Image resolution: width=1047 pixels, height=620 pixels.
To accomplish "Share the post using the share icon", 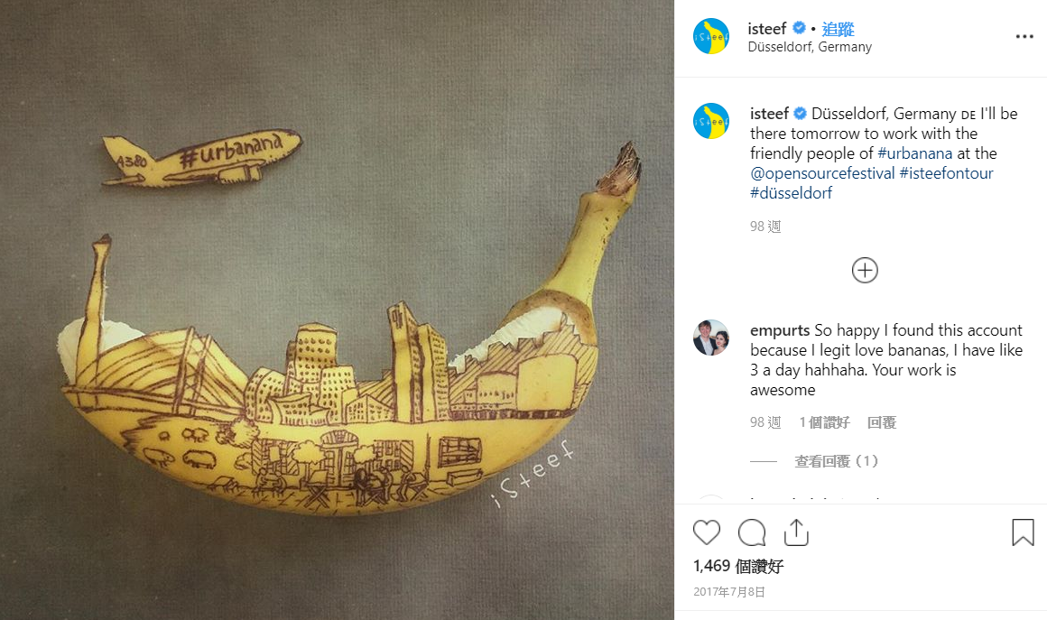I will click(796, 532).
